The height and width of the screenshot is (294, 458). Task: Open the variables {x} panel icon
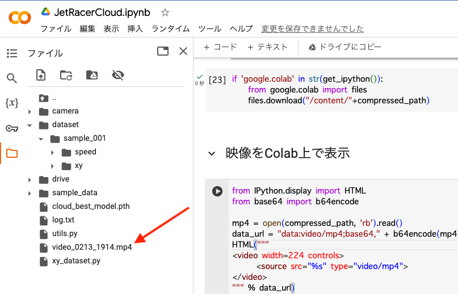(x=12, y=103)
